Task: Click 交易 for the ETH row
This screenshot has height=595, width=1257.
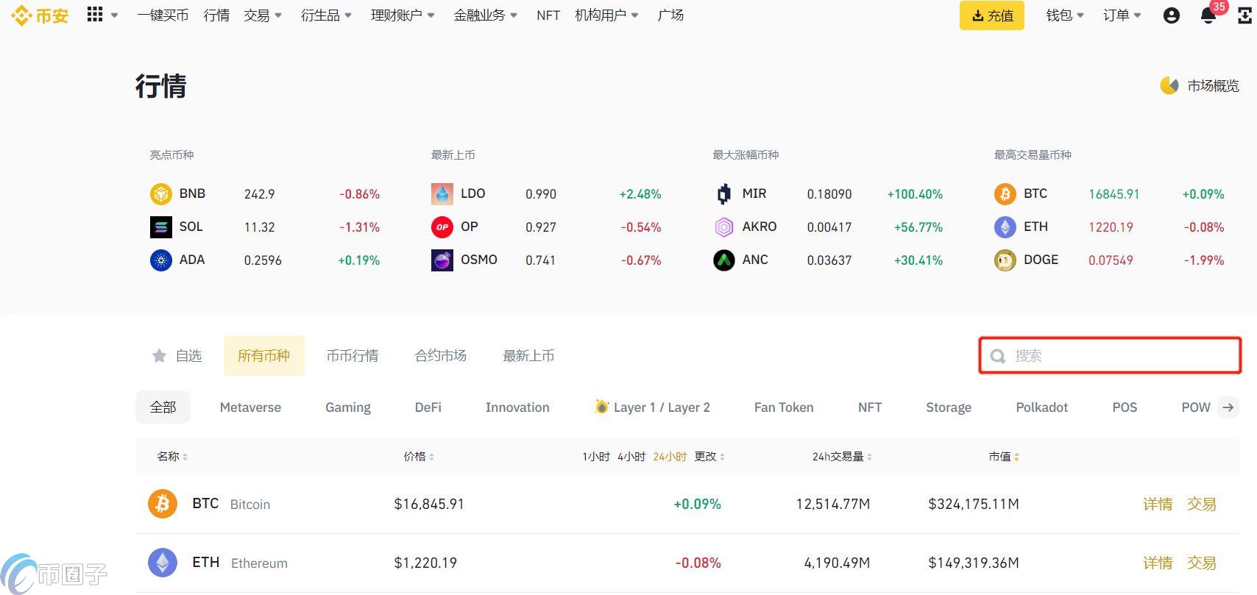Action: tap(1201, 563)
